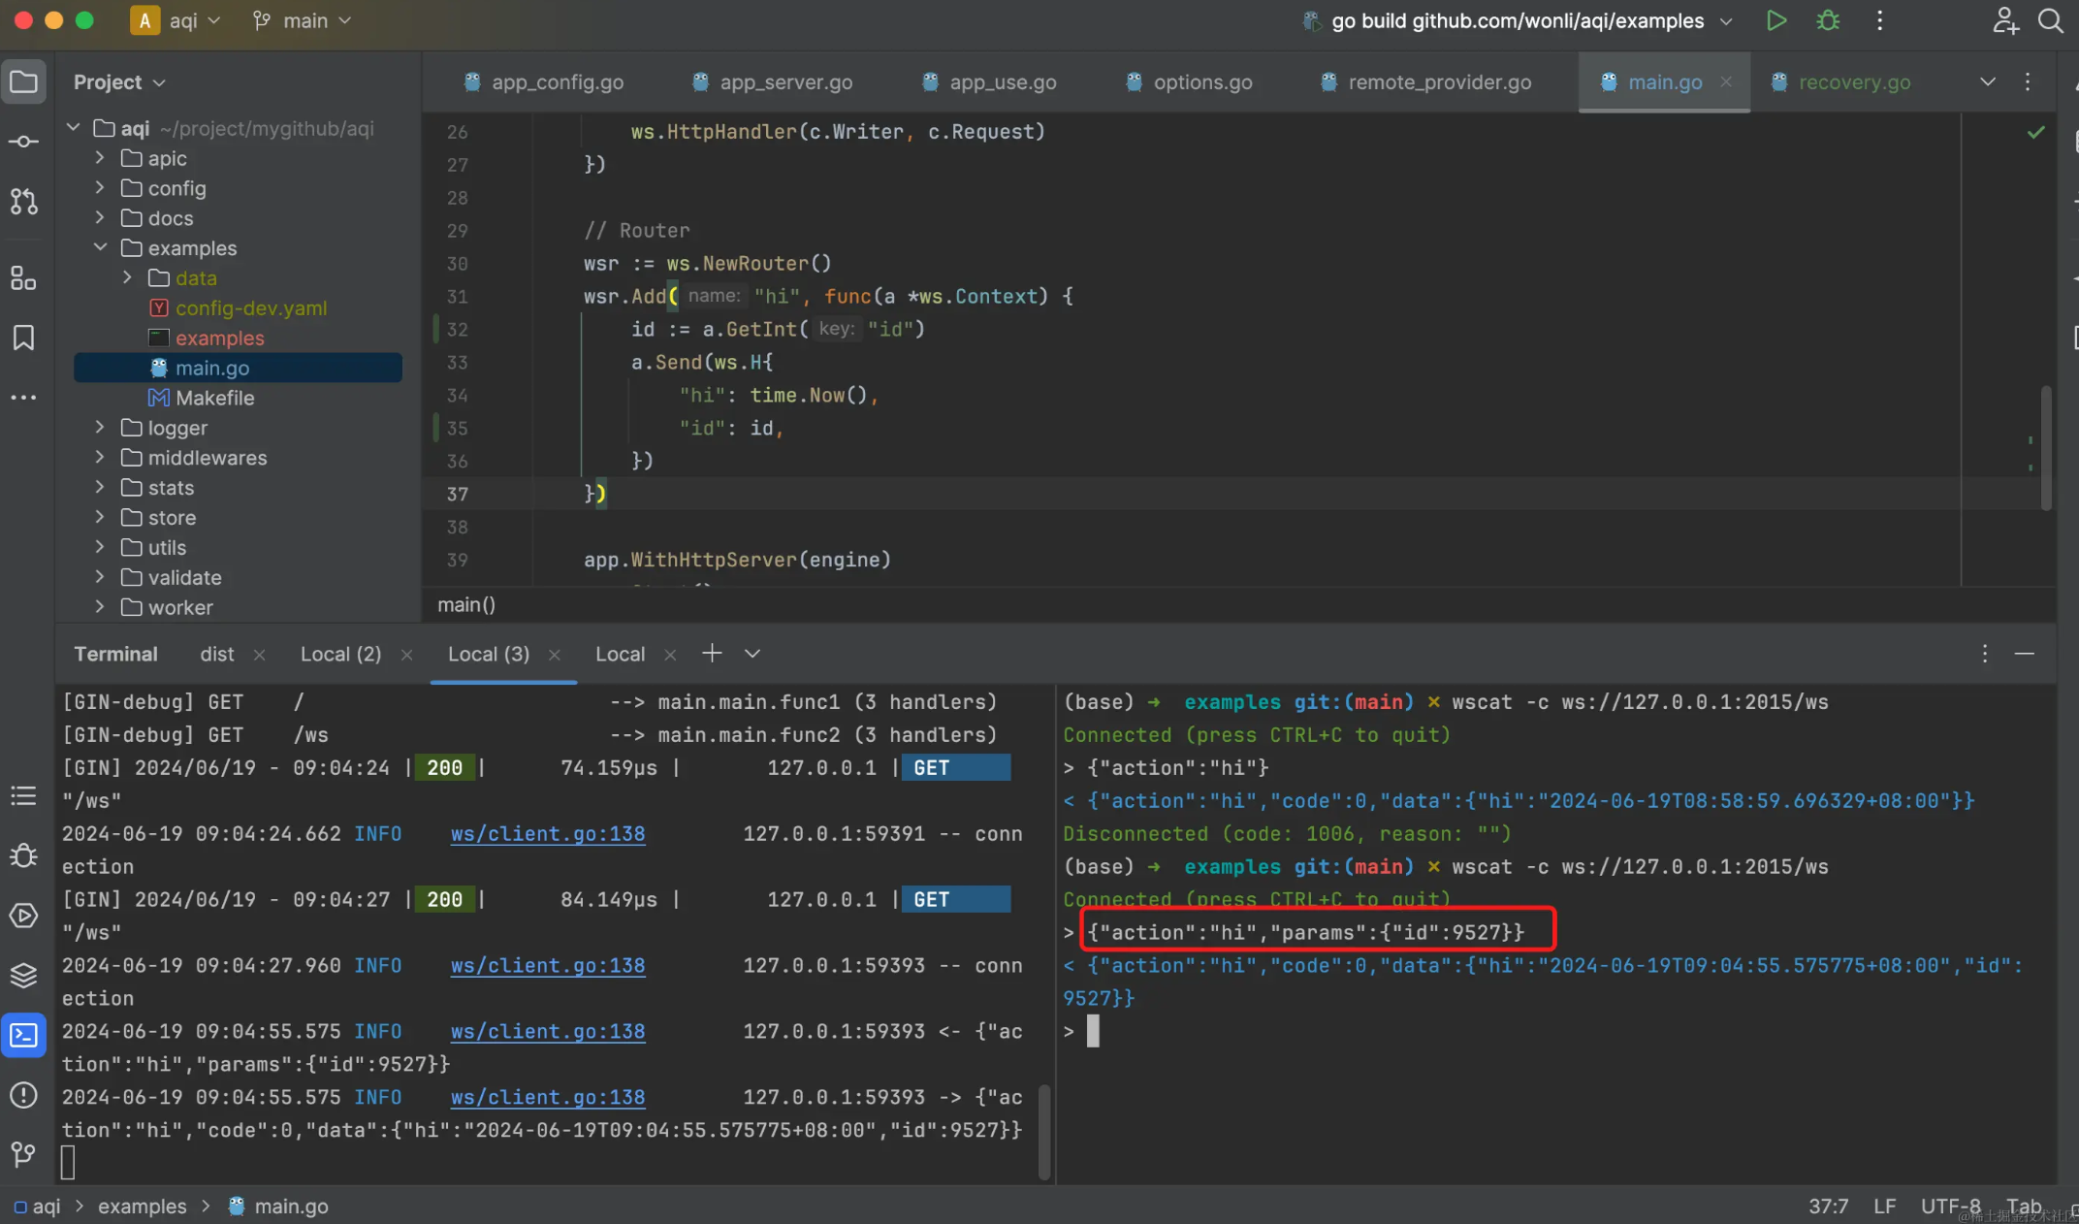
Task: Open the Project tool window folder icon
Action: (x=23, y=82)
